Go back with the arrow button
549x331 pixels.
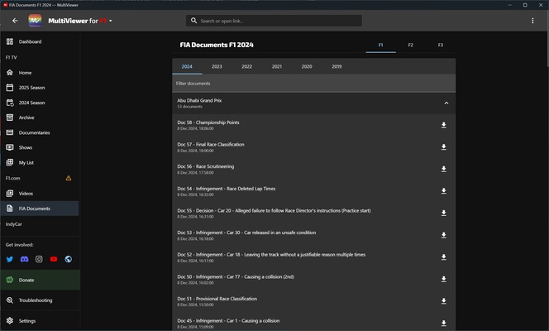15,21
